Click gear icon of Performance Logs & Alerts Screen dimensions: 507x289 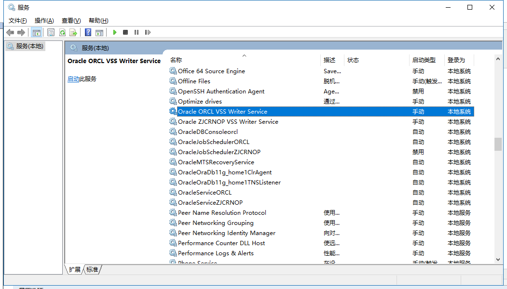pos(173,253)
